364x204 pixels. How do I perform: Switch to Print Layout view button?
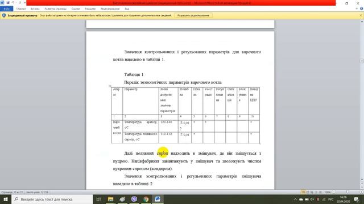tap(303, 192)
